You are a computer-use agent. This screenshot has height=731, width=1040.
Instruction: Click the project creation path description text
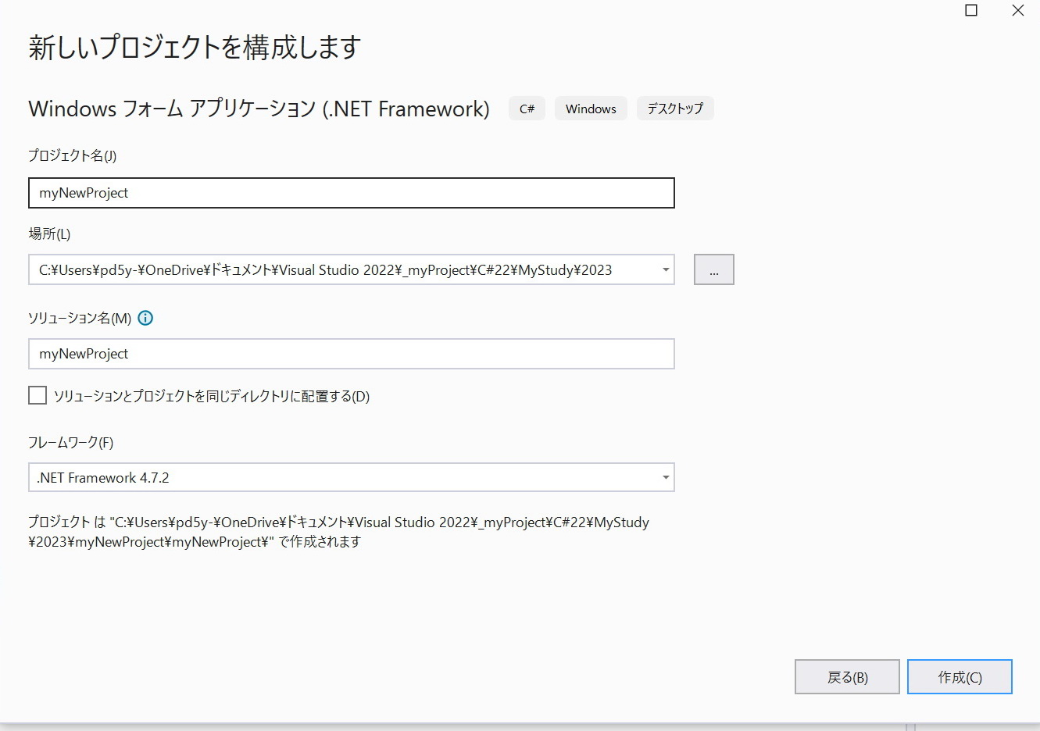[x=339, y=532]
